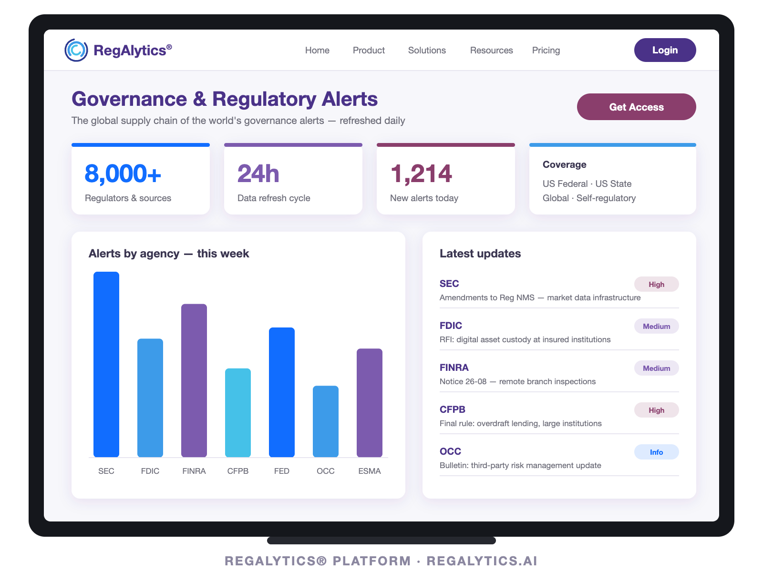
Task: Go to the Product page
Action: click(x=369, y=50)
